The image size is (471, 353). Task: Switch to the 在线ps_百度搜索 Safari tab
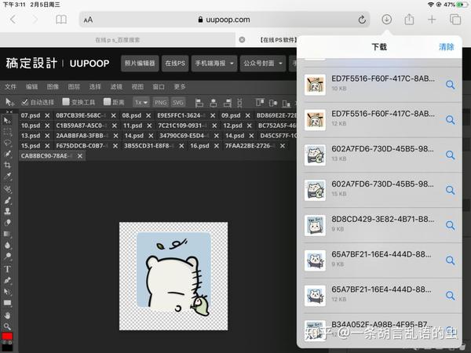[x=118, y=40]
